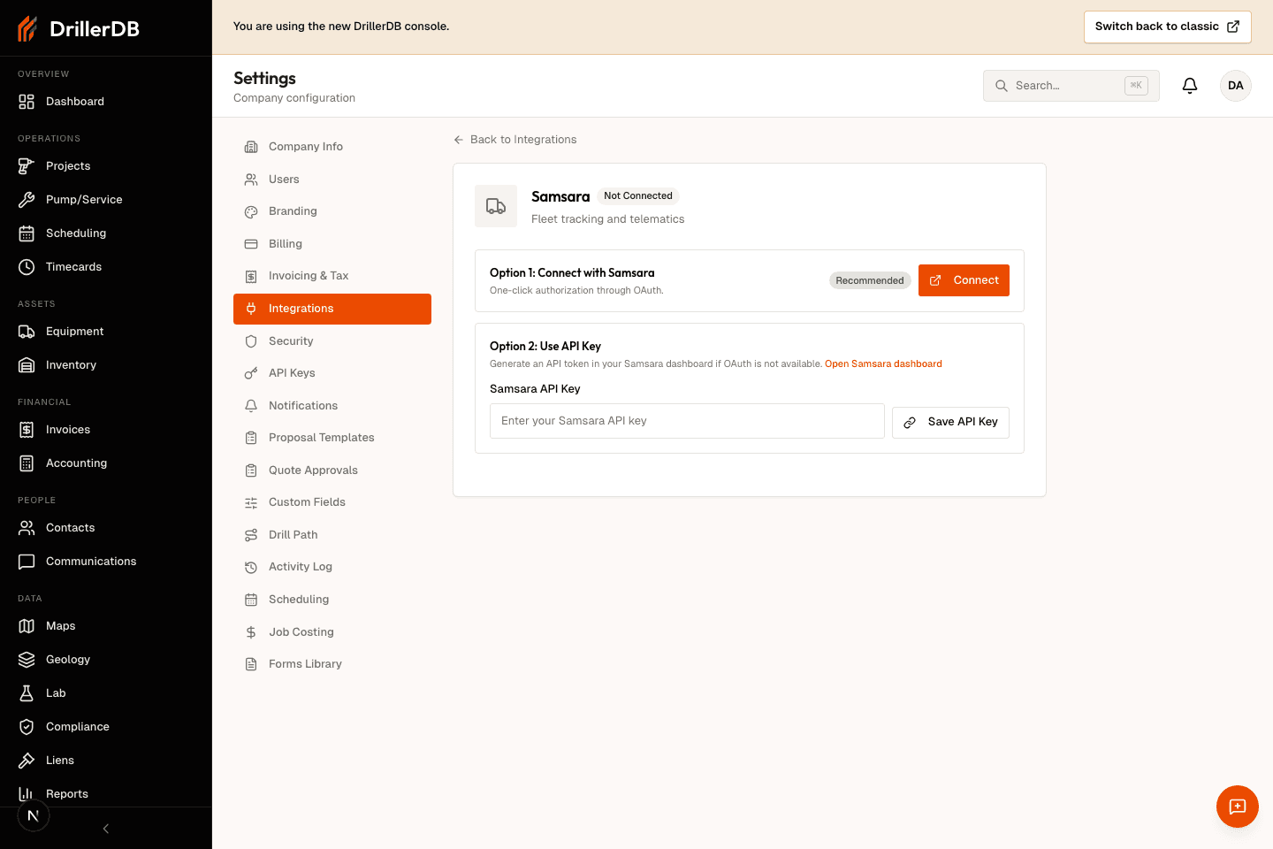This screenshot has width=1273, height=849.
Task: Go Back to Integrations
Action: [x=515, y=140]
